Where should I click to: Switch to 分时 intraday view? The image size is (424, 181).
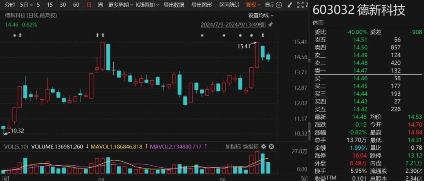tap(10, 5)
